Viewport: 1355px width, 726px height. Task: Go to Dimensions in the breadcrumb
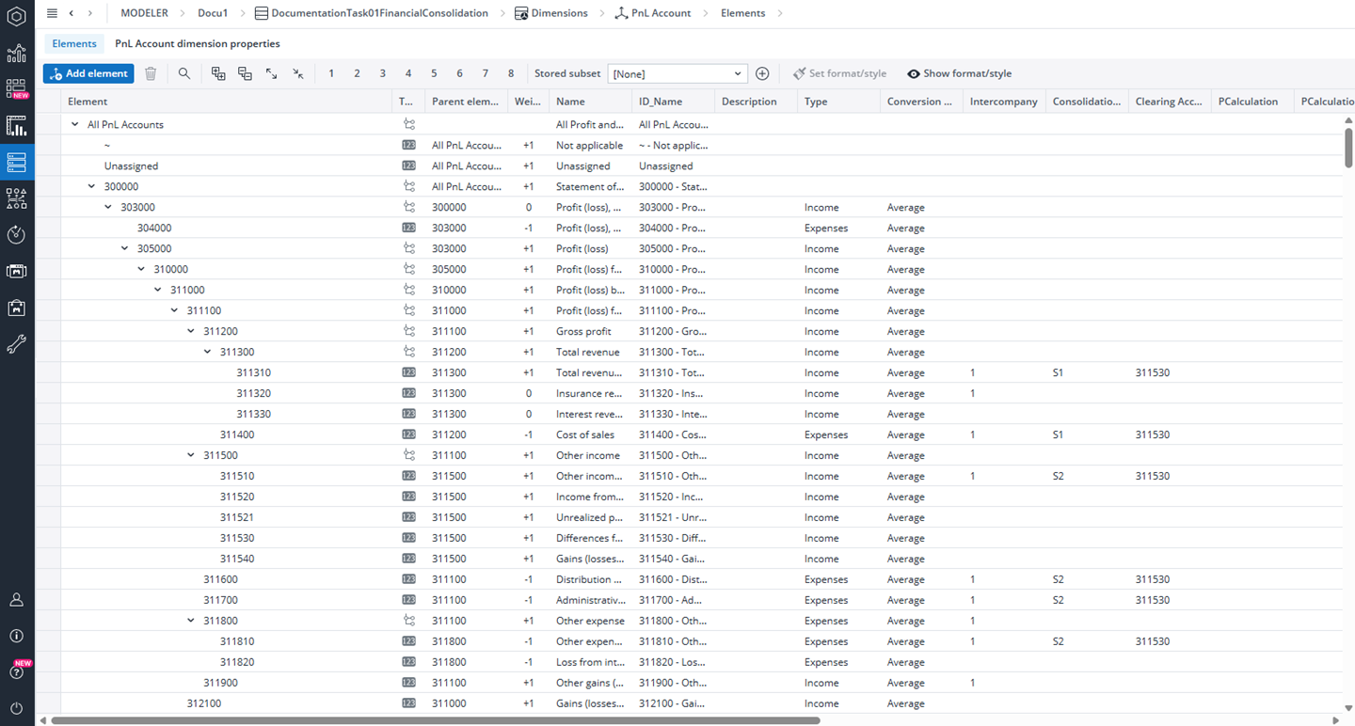(x=559, y=13)
